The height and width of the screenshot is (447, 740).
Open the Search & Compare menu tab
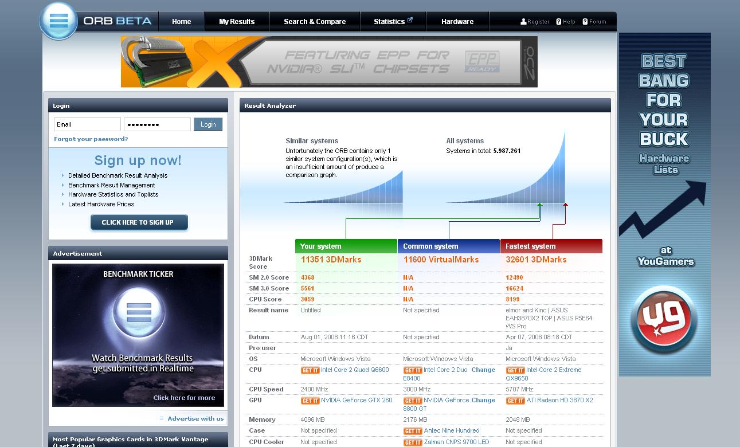coord(315,22)
